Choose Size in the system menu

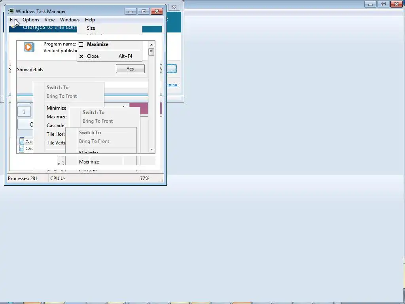click(x=91, y=28)
